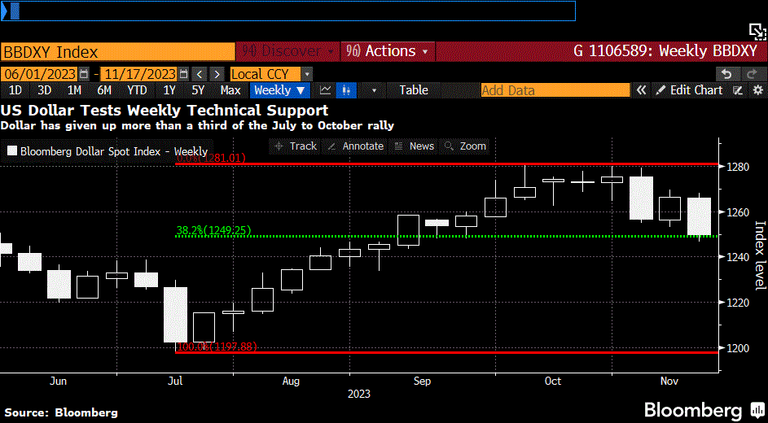Viewport: 768px width, 423px height.
Task: Pop out the chart window icon
Action: [x=757, y=30]
